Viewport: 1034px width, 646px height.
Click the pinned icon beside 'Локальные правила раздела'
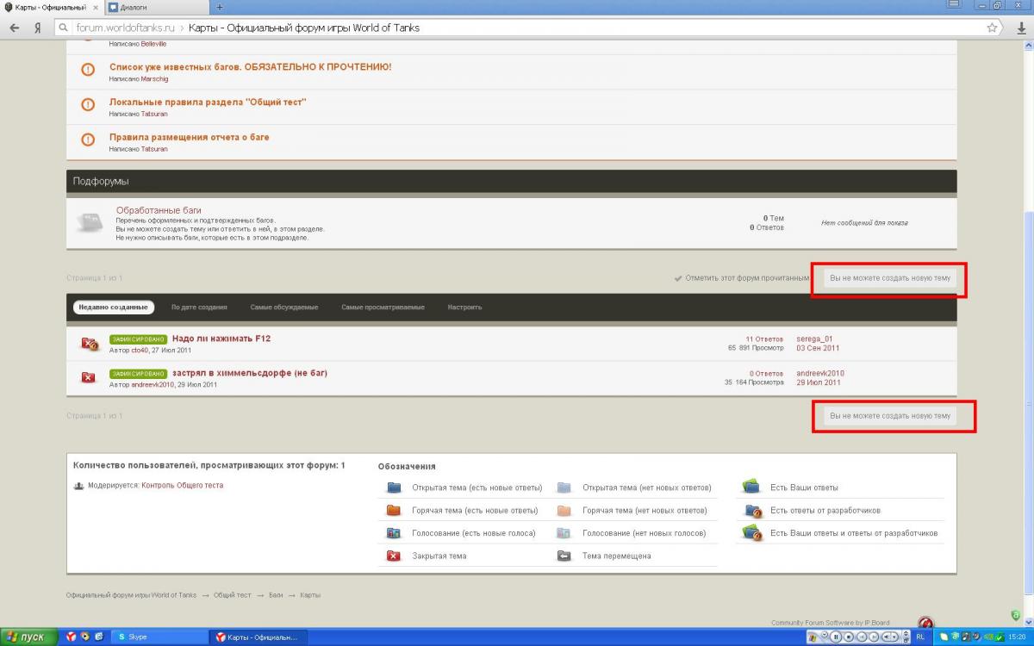tap(88, 104)
